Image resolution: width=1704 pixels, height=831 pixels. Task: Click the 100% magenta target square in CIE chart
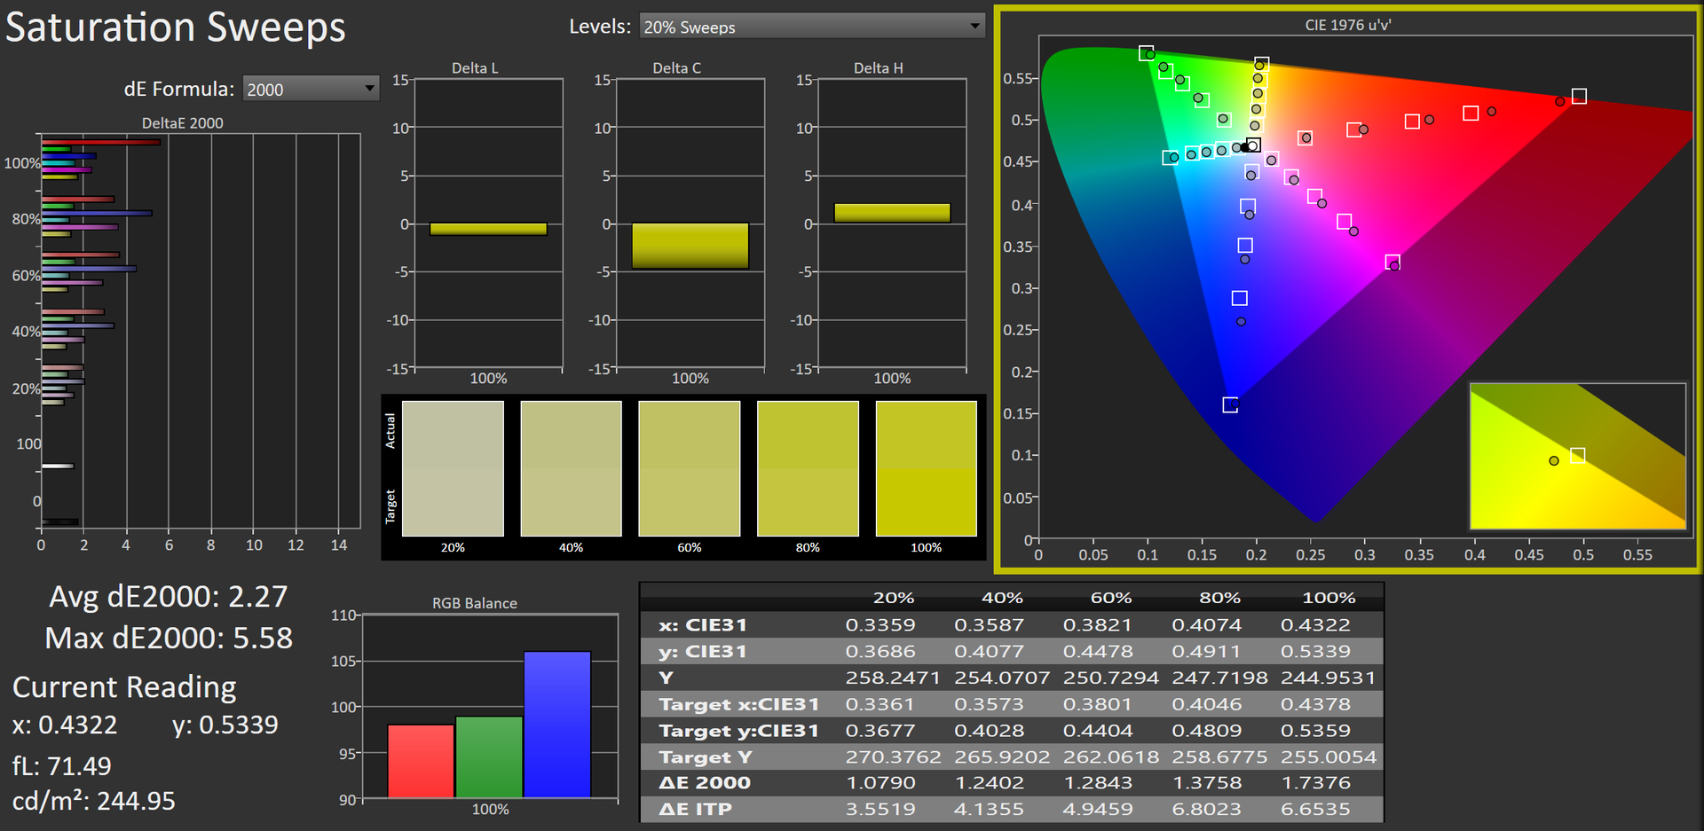(x=1392, y=262)
